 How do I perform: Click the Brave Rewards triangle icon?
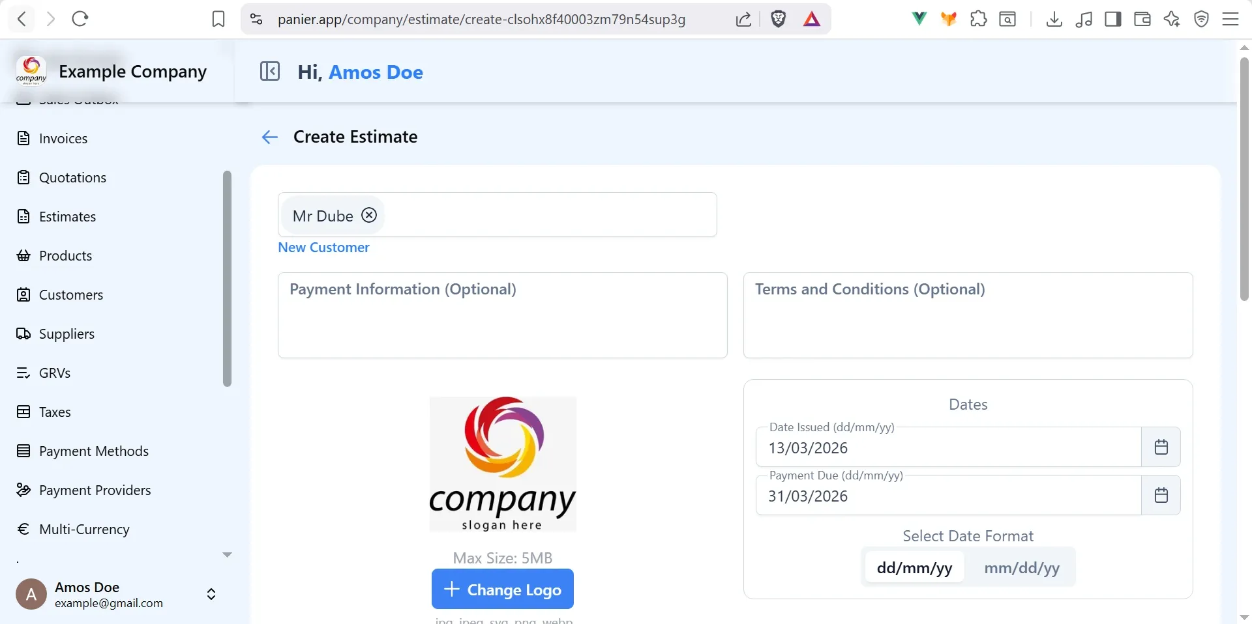pyautogui.click(x=811, y=20)
